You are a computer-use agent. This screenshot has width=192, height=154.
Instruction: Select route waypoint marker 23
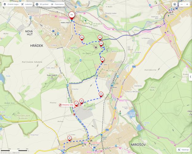(x=82, y=37)
